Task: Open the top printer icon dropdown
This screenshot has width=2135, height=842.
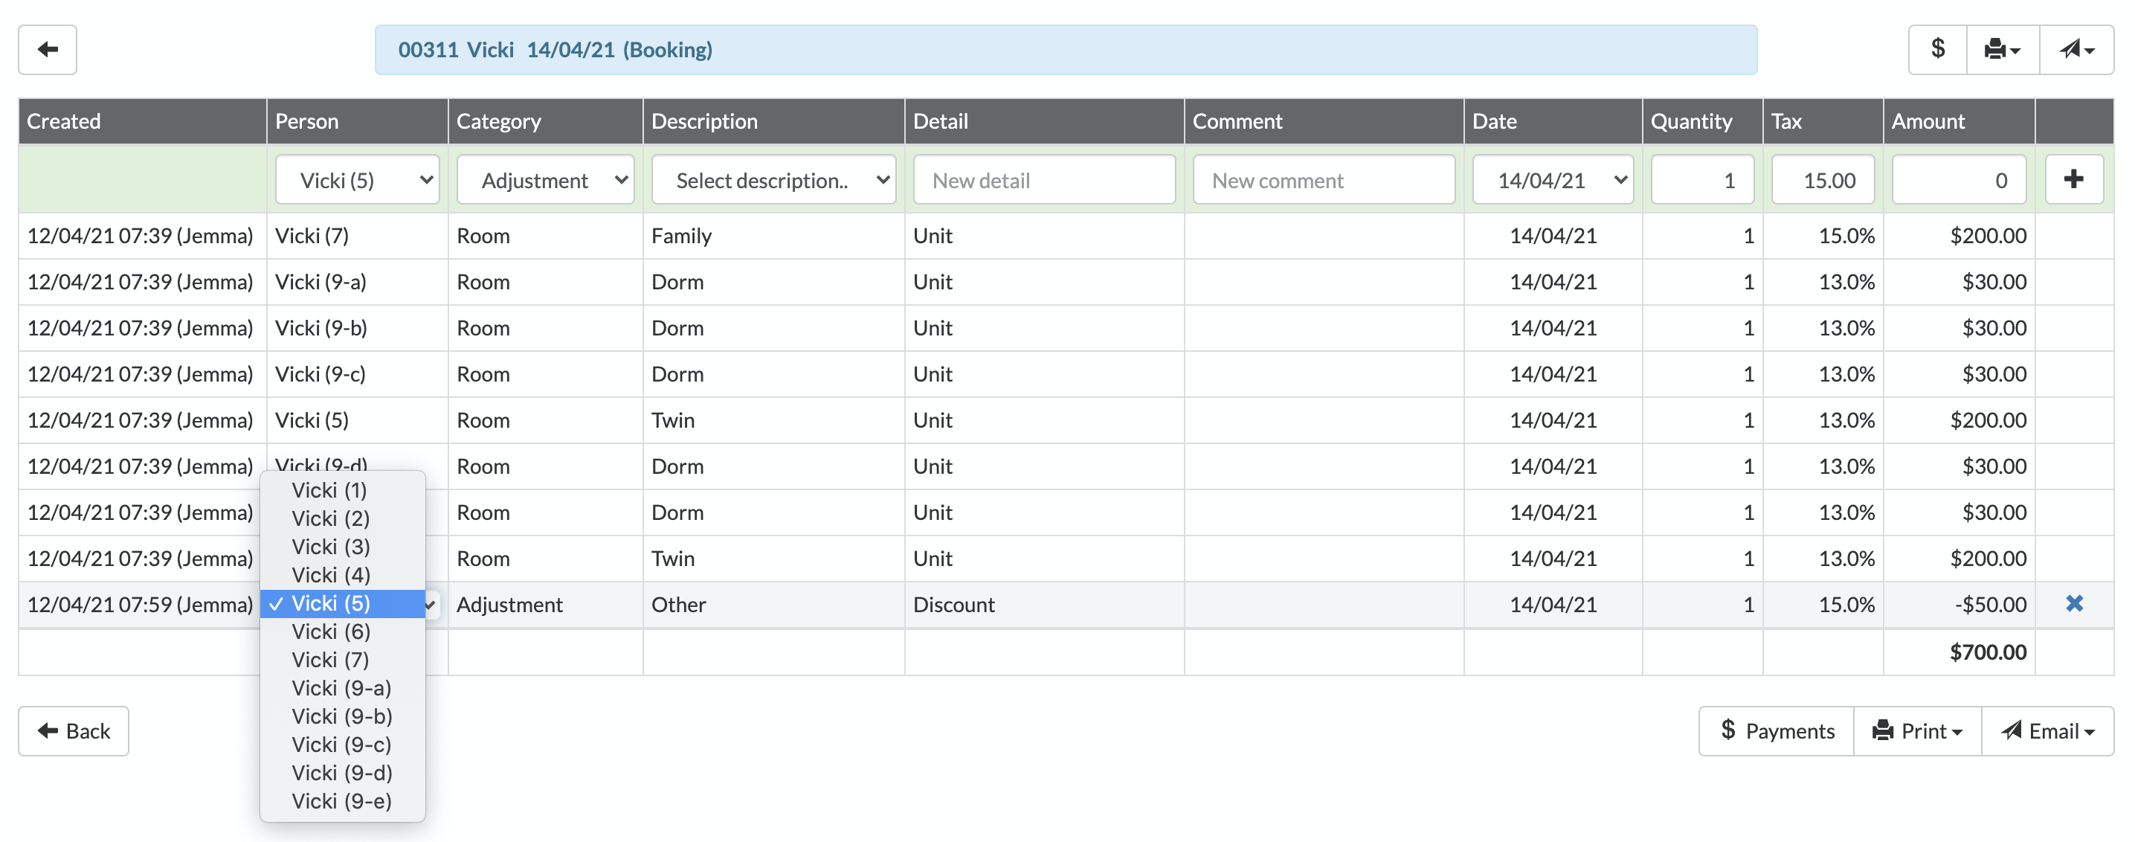Action: pos(2002,50)
